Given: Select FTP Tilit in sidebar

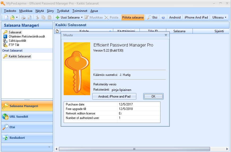Looking at the screenshot, I should coord(11,45).
